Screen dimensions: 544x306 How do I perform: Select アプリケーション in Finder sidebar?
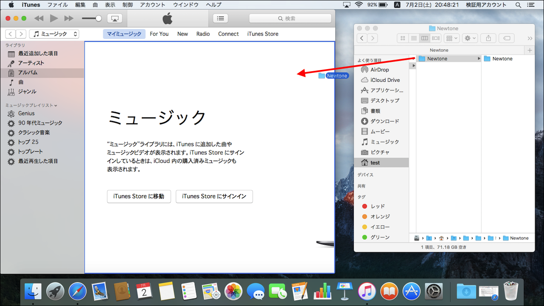[x=381, y=90]
